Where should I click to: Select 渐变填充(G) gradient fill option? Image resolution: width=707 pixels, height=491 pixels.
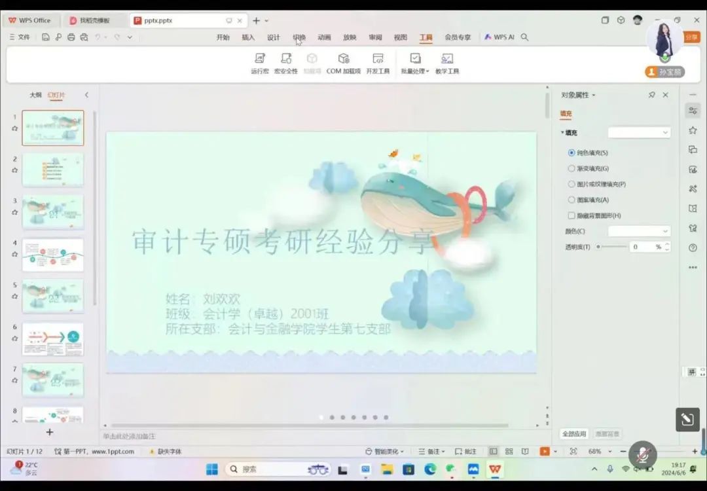(x=571, y=168)
